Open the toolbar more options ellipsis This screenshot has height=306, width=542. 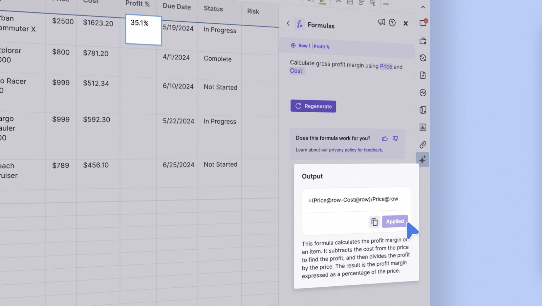pyautogui.click(x=386, y=4)
